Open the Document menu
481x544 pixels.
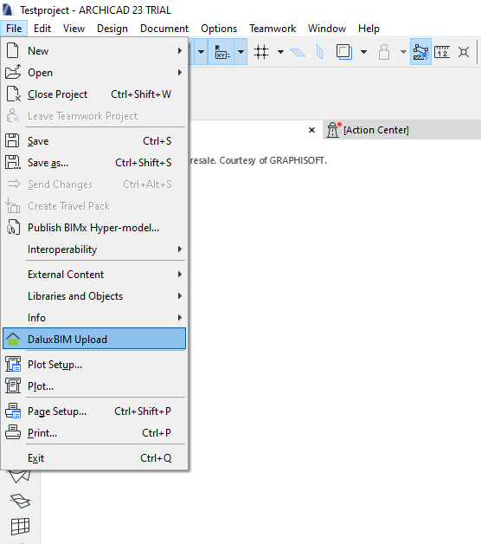click(x=164, y=29)
